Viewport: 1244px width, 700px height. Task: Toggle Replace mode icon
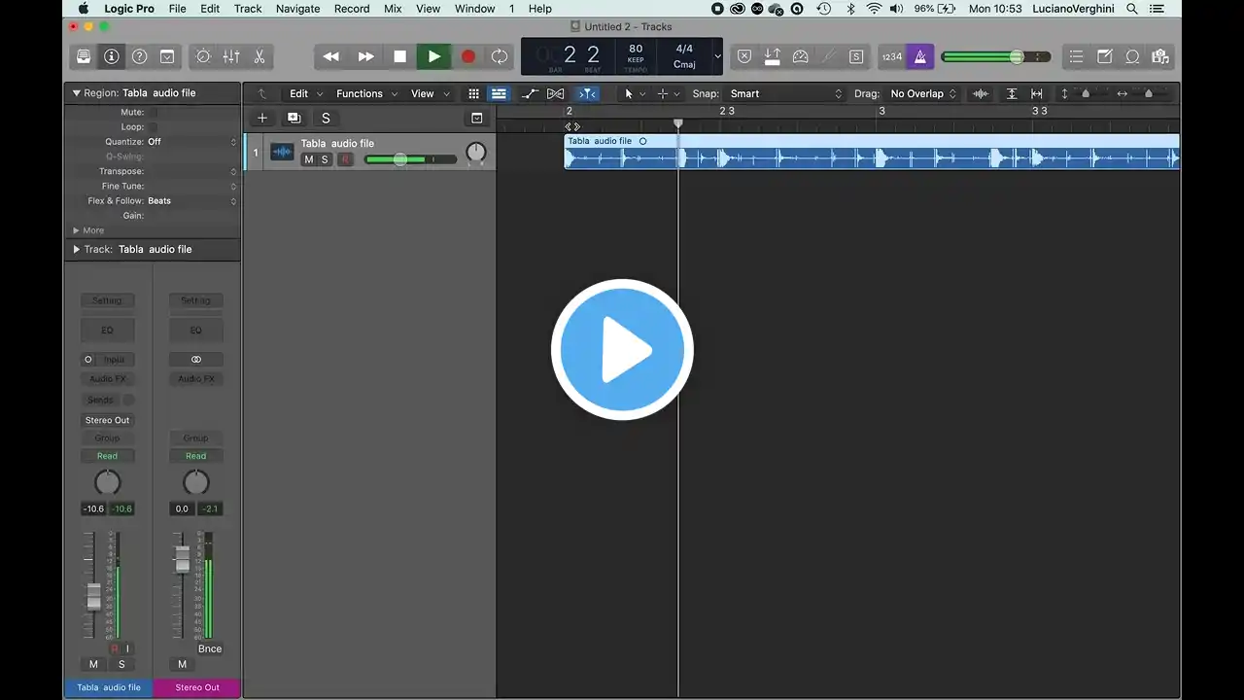pos(743,56)
